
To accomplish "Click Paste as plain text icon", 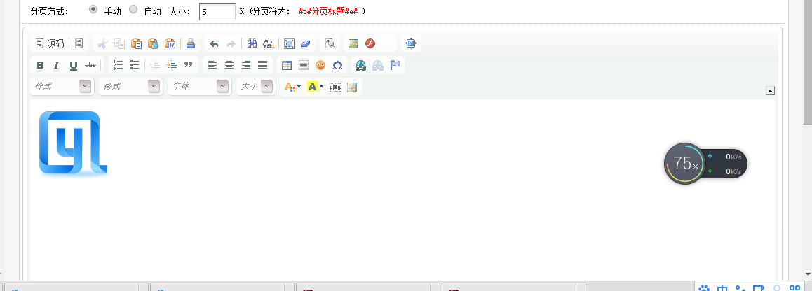I will tap(154, 43).
